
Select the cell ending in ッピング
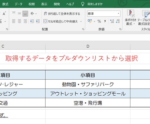[x=22, y=94]
